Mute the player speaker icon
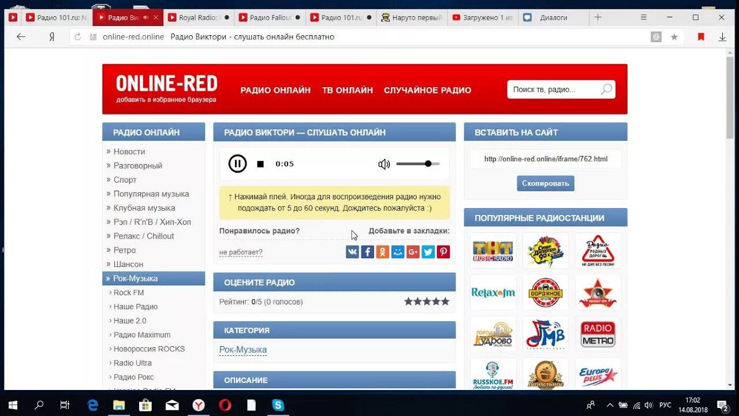The width and height of the screenshot is (739, 416). click(x=384, y=164)
